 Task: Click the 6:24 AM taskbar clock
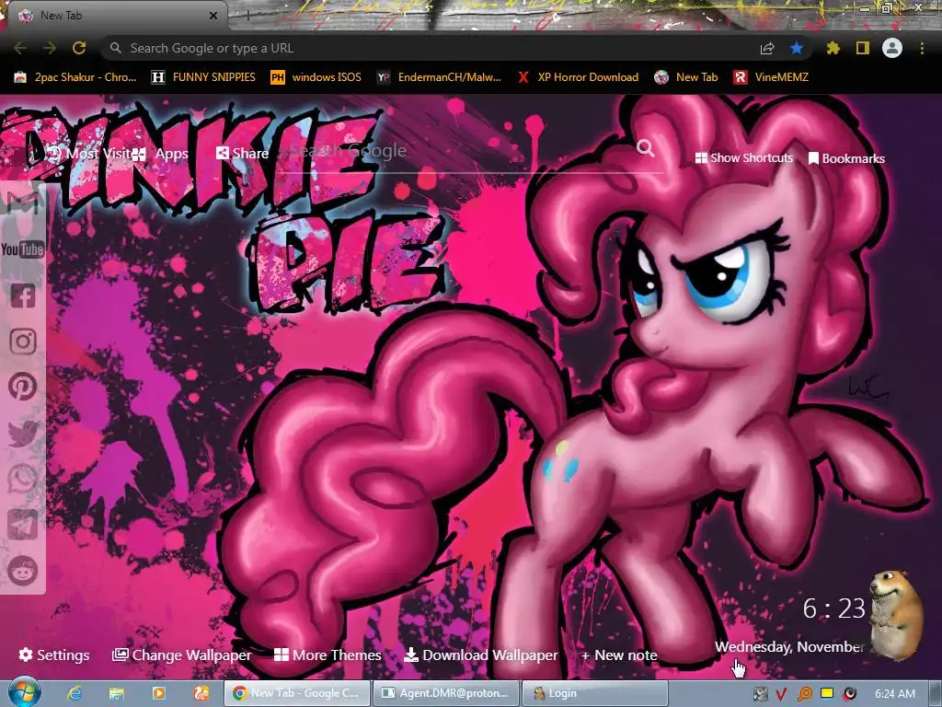tap(894, 694)
